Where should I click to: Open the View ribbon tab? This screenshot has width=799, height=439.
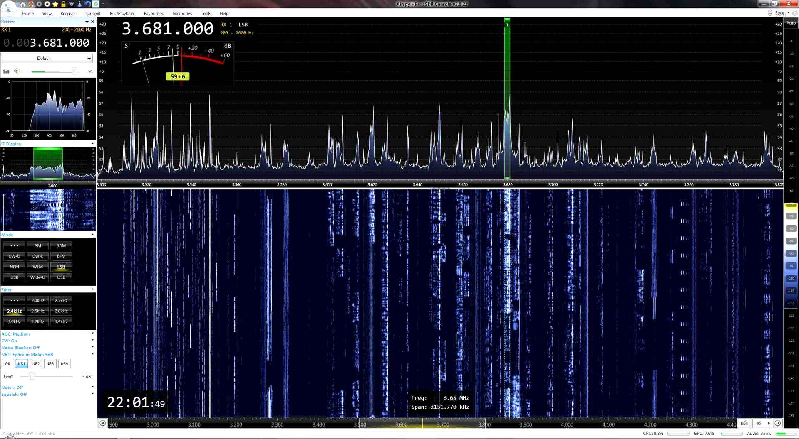(x=47, y=13)
